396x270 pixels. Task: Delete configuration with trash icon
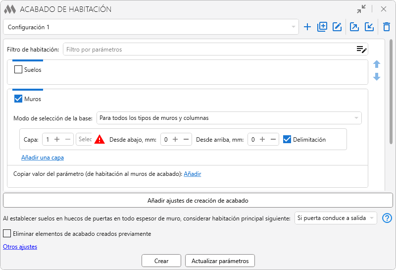point(387,27)
